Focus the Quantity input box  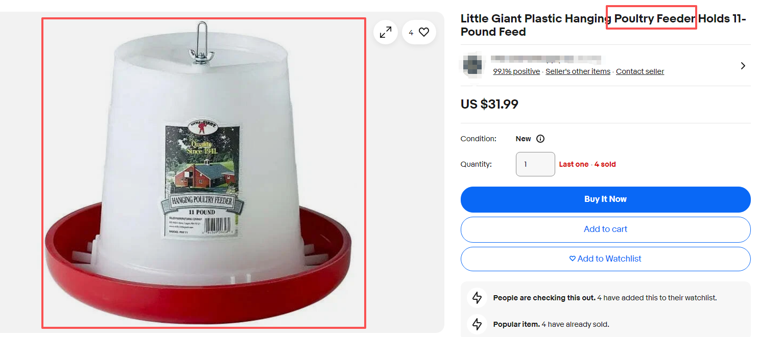[535, 164]
